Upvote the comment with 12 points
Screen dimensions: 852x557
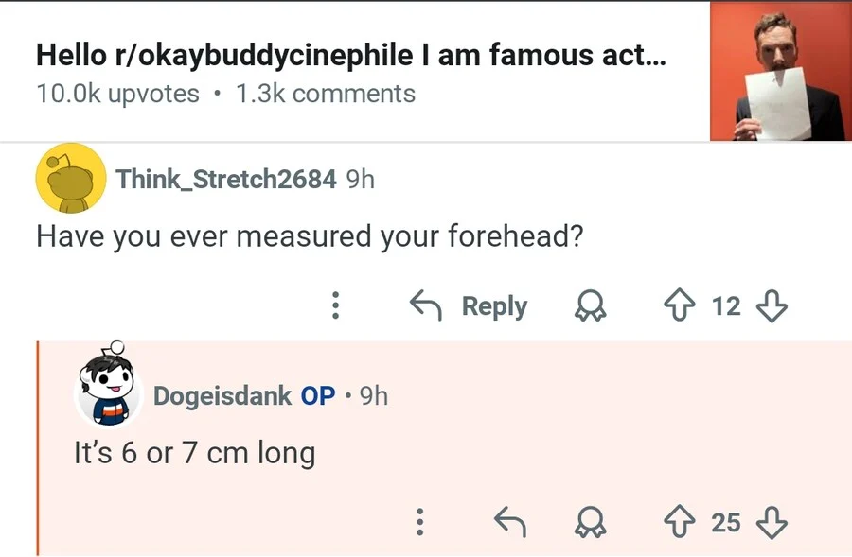pyautogui.click(x=679, y=305)
